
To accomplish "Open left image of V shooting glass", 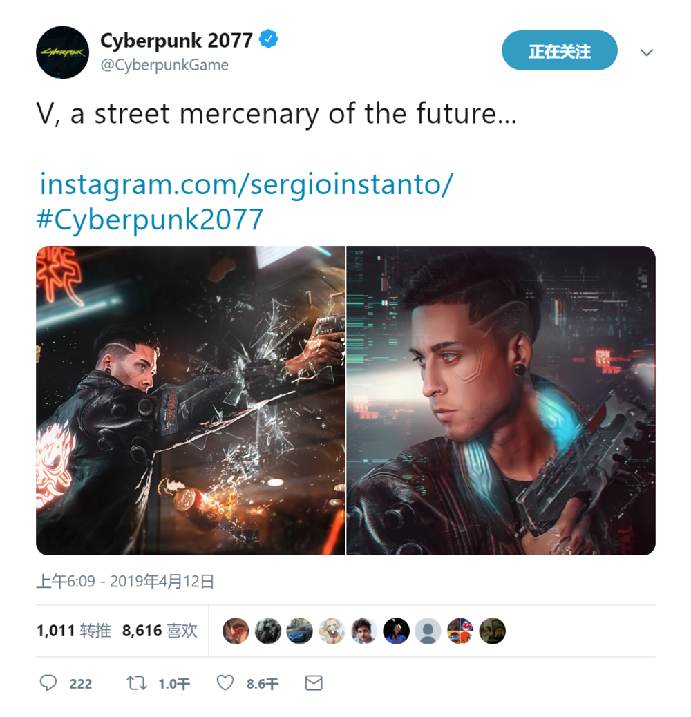I will pyautogui.click(x=191, y=401).
